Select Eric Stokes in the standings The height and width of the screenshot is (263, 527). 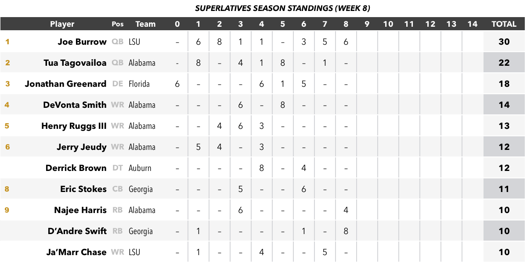click(83, 189)
